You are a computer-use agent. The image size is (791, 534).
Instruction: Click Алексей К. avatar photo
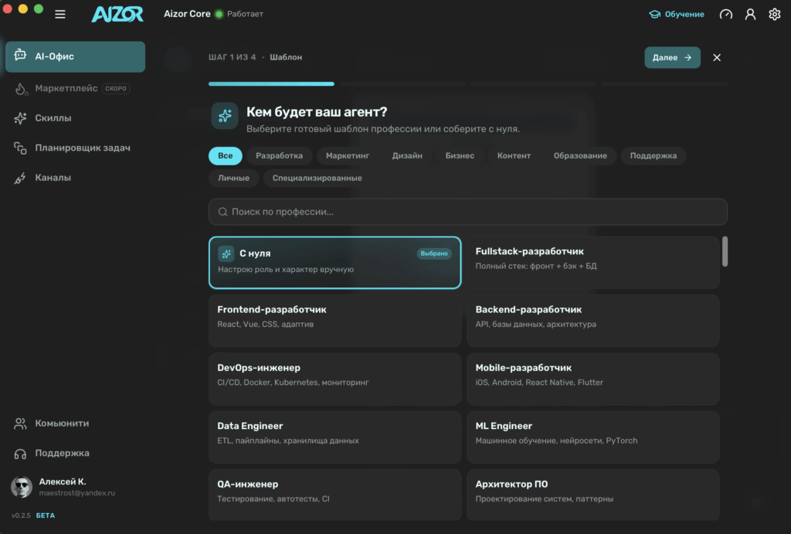point(22,487)
